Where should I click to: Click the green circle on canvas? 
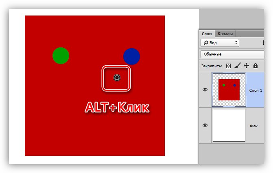pyautogui.click(x=61, y=55)
